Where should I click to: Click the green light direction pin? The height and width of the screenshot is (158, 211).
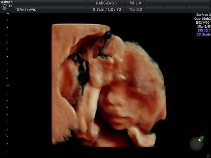coord(201,138)
